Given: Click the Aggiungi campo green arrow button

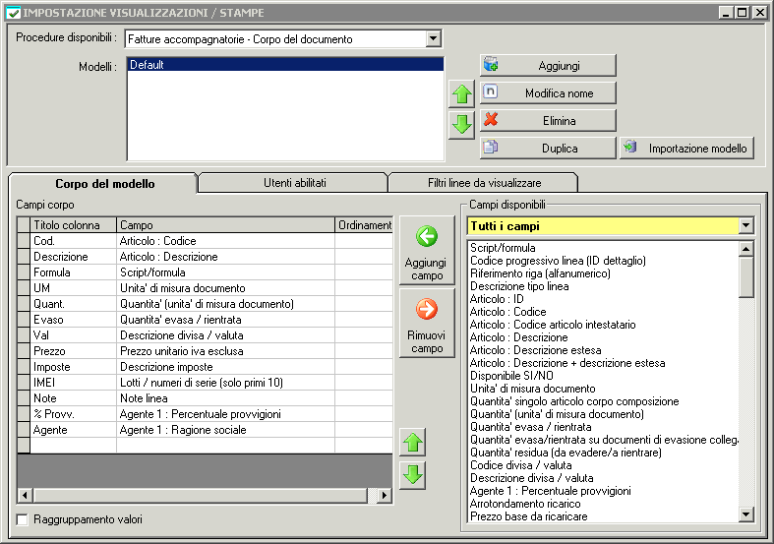Looking at the screenshot, I should tap(427, 250).
